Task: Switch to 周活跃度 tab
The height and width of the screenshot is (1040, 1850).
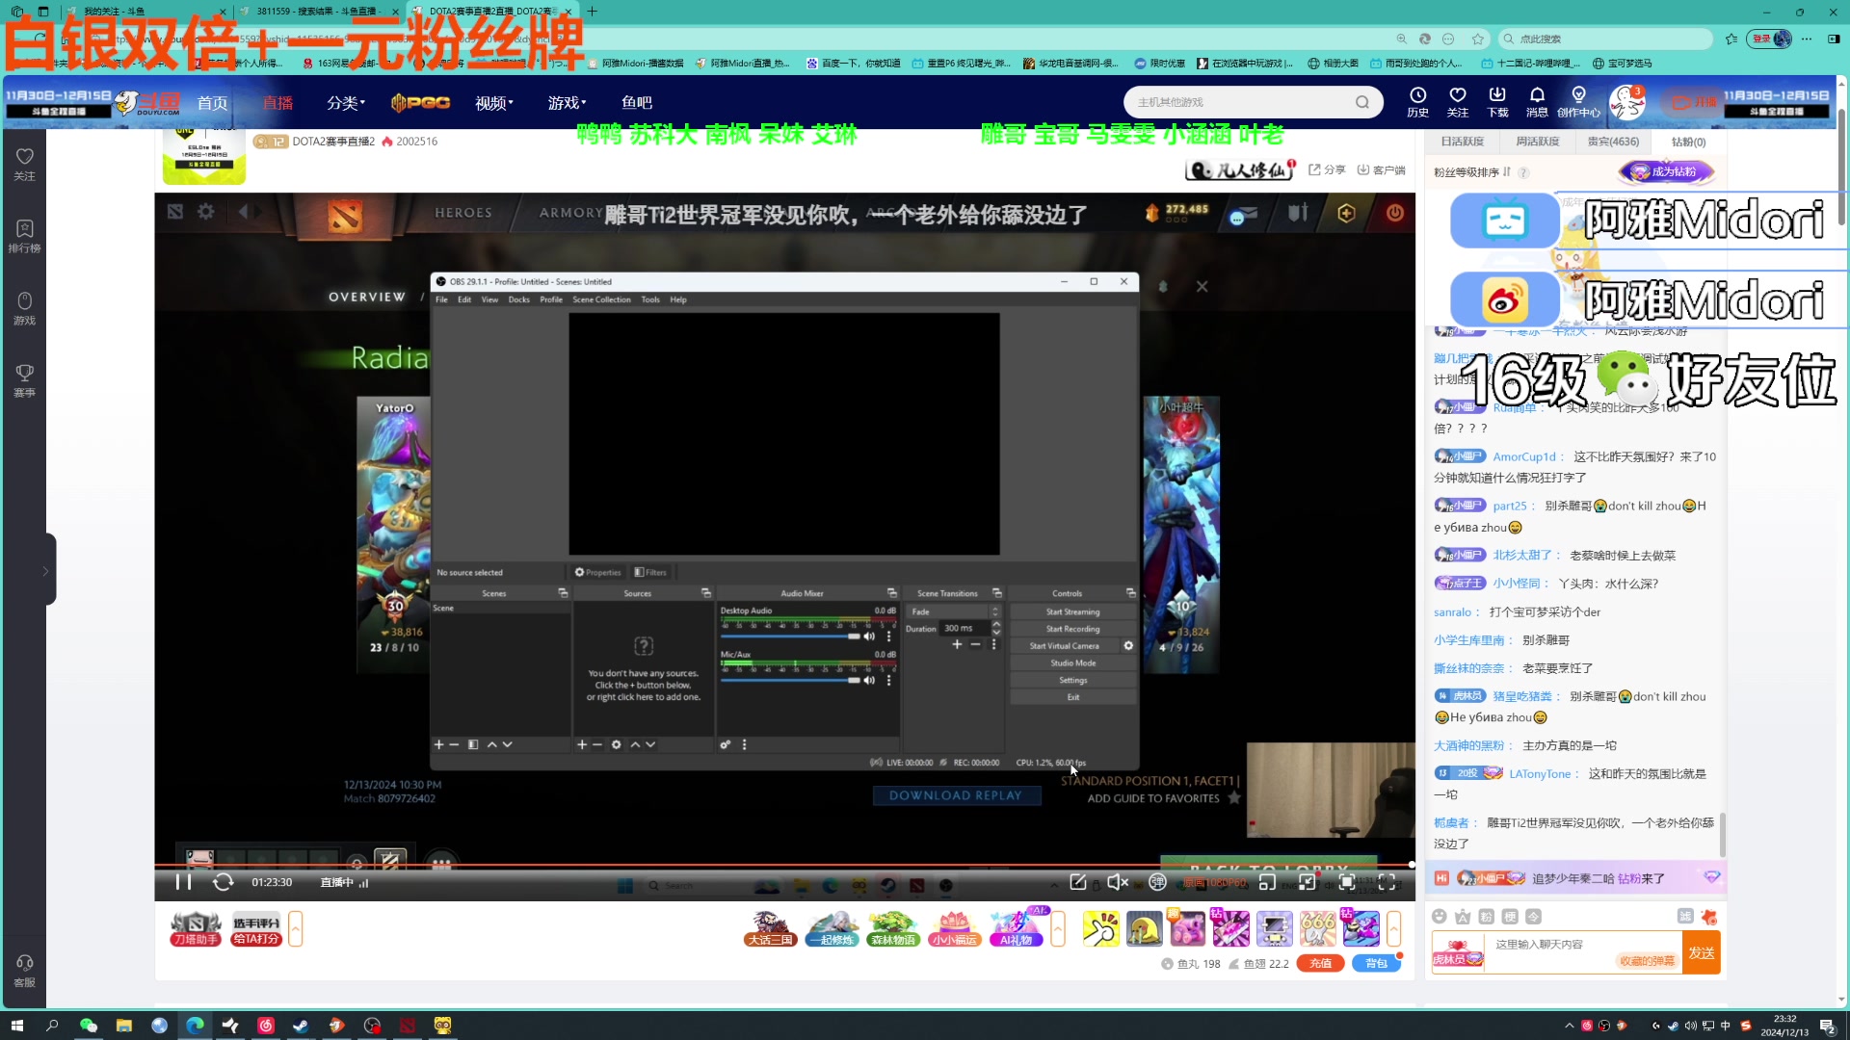Action: [1537, 142]
